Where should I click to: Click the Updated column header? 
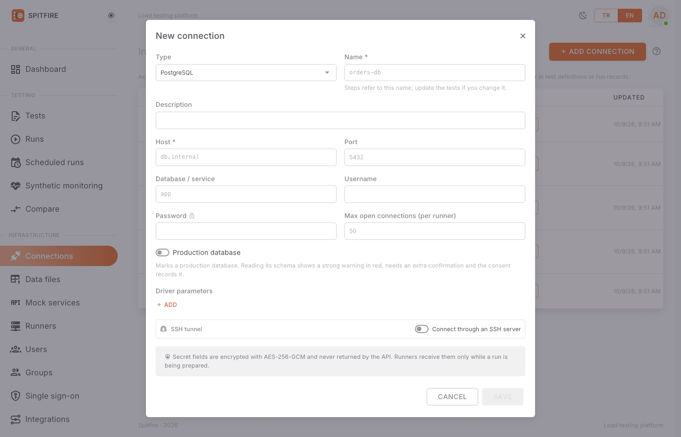(x=629, y=98)
